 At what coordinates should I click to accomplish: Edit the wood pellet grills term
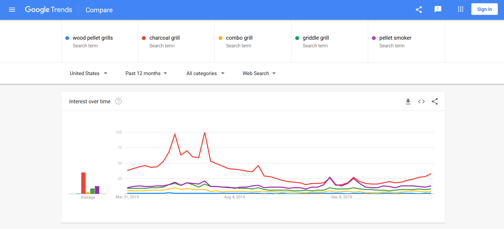93,38
